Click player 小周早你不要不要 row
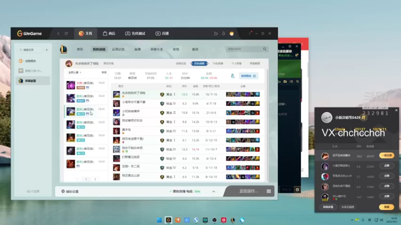 [x=188, y=103]
